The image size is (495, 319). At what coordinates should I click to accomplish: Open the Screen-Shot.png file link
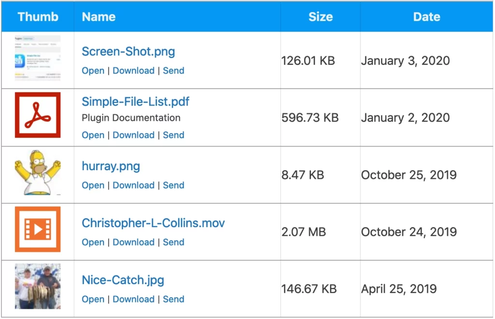coord(128,51)
